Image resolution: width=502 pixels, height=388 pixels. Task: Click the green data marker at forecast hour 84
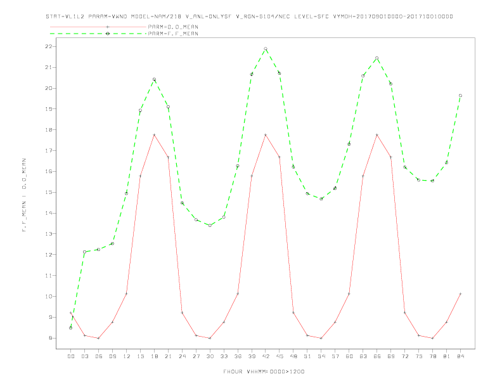coord(460,95)
